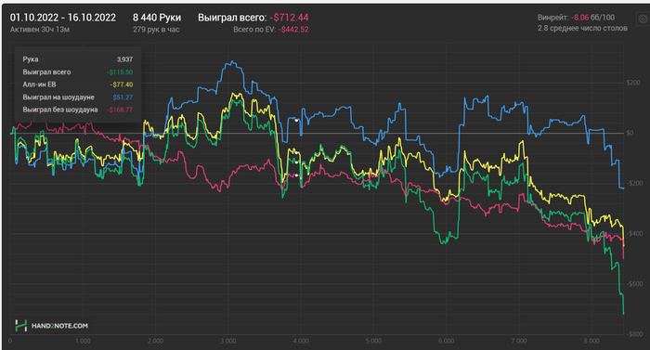Click the 'Активен 30ч 13м' label
The image size is (650, 350).
[x=40, y=30]
